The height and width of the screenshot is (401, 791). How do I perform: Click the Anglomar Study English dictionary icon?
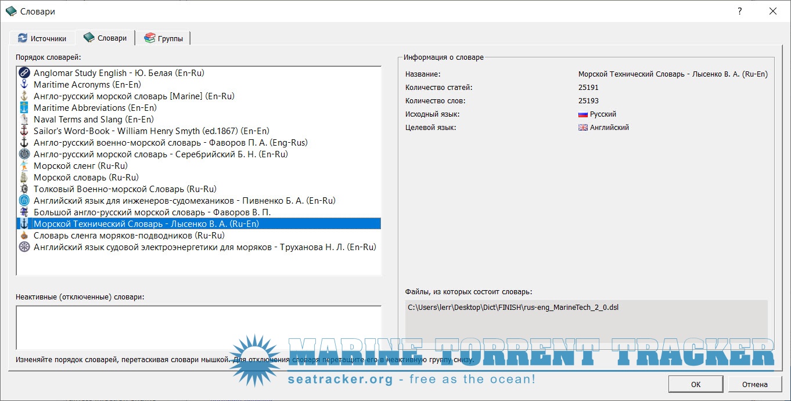[24, 73]
